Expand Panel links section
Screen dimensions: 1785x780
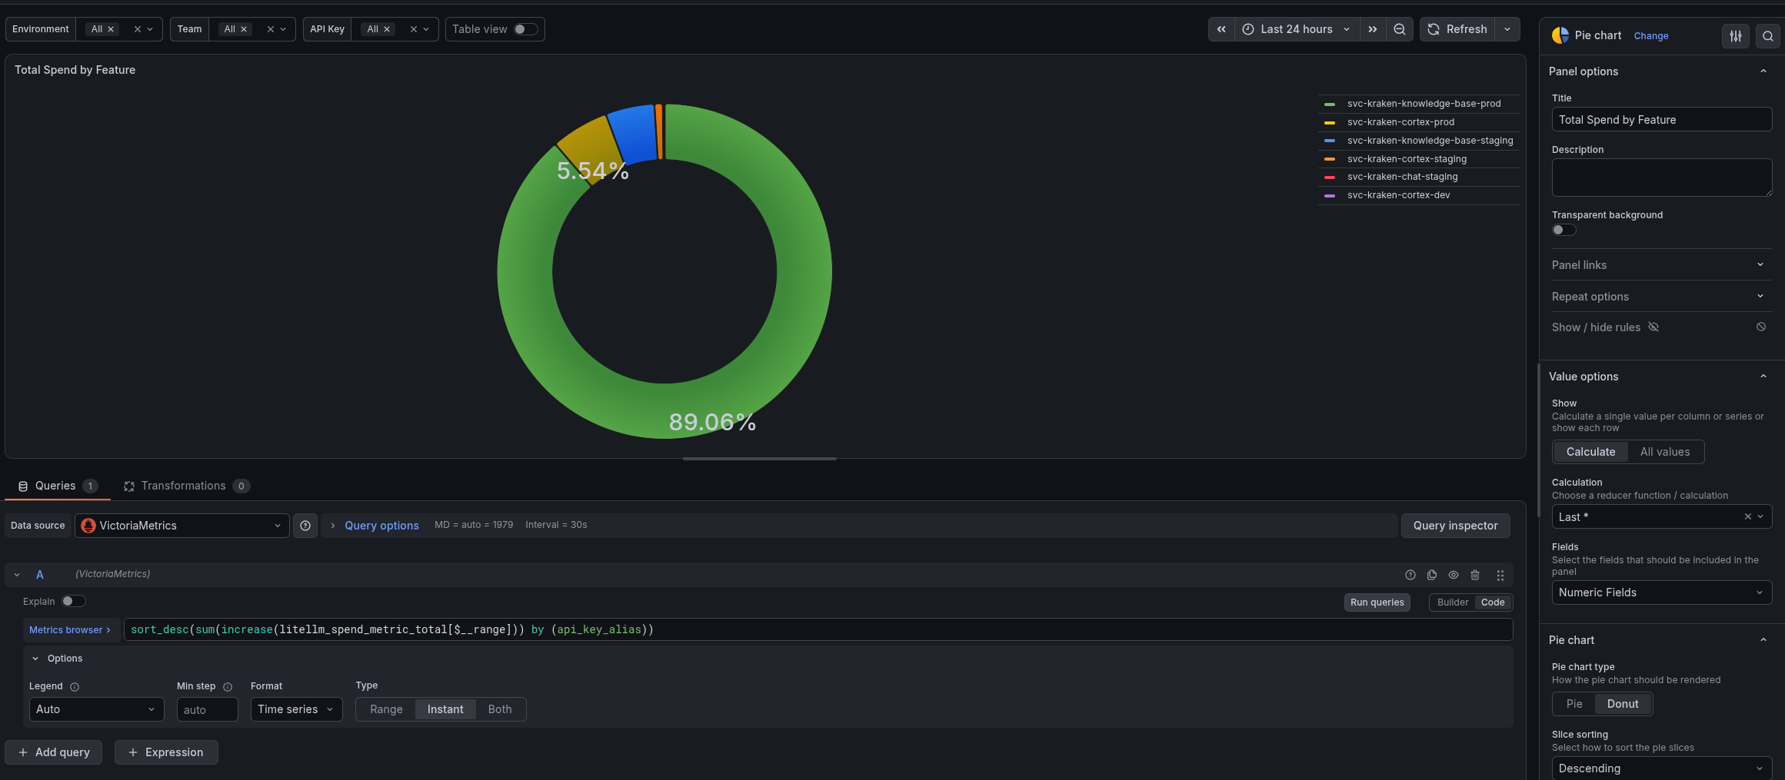1661,265
